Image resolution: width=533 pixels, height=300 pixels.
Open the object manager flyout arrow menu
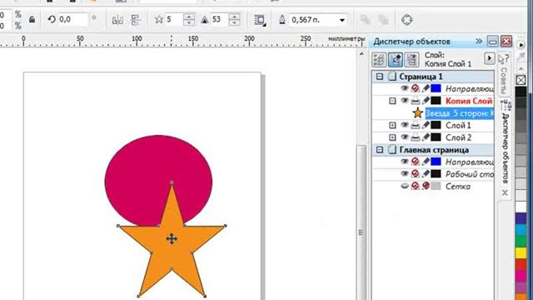tap(489, 58)
